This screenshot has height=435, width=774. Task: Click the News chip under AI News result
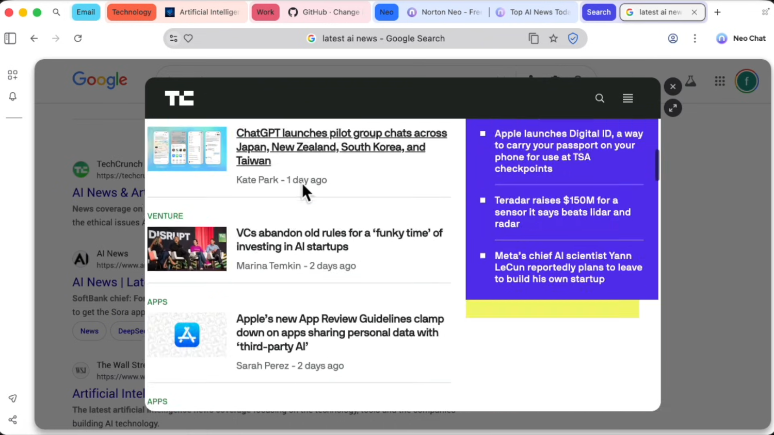point(89,331)
